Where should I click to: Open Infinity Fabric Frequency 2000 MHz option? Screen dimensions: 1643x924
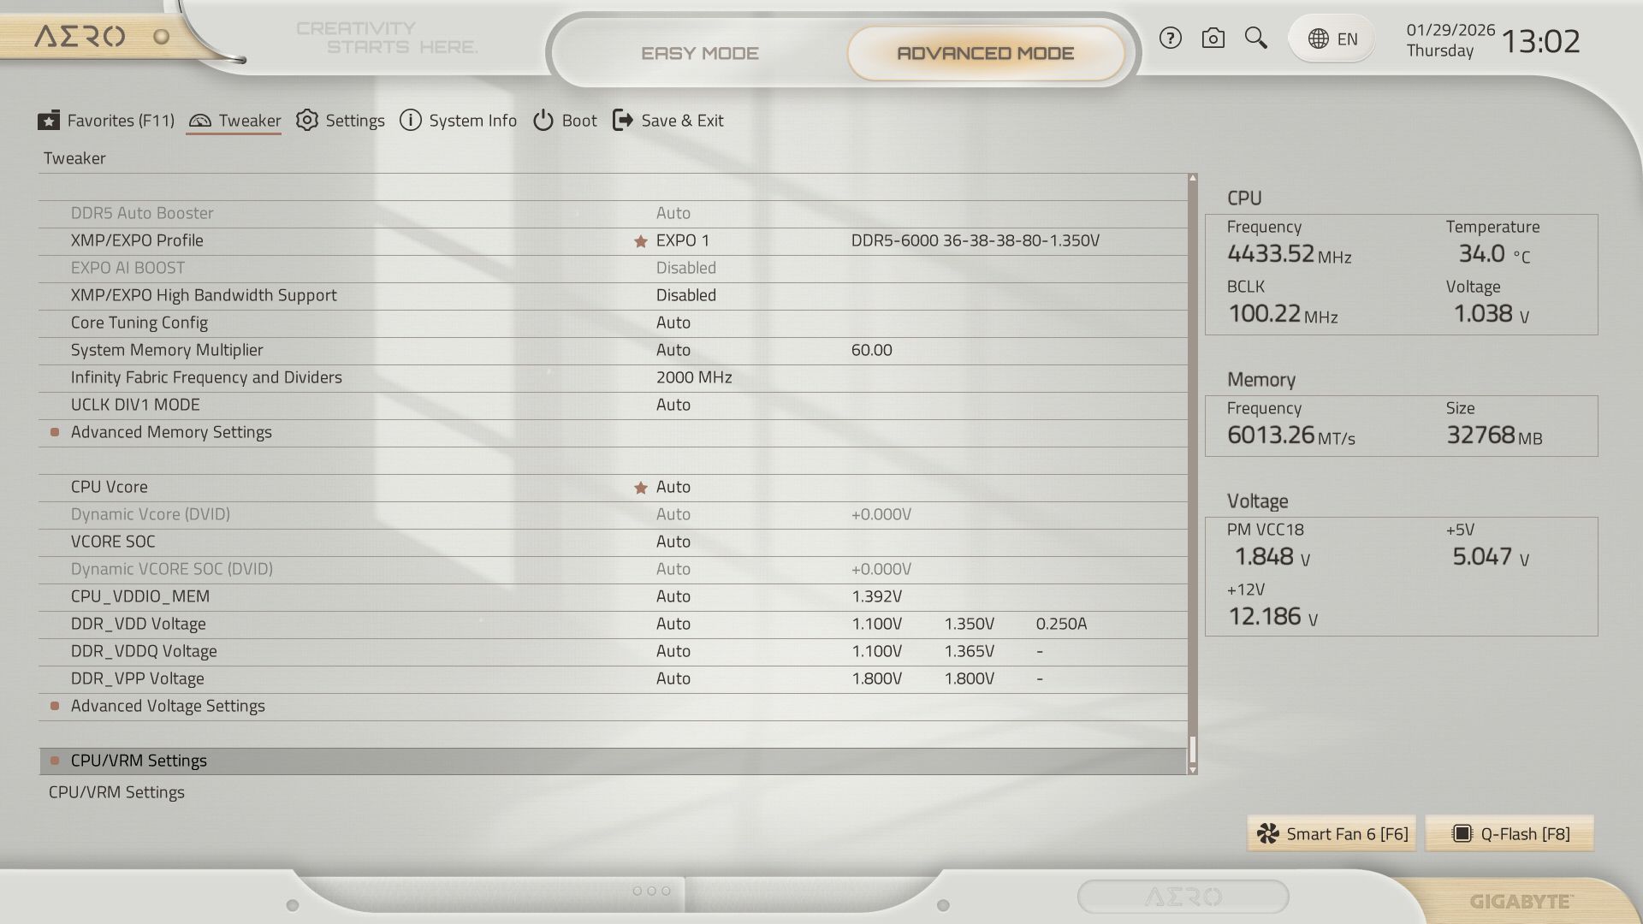pyautogui.click(x=693, y=377)
